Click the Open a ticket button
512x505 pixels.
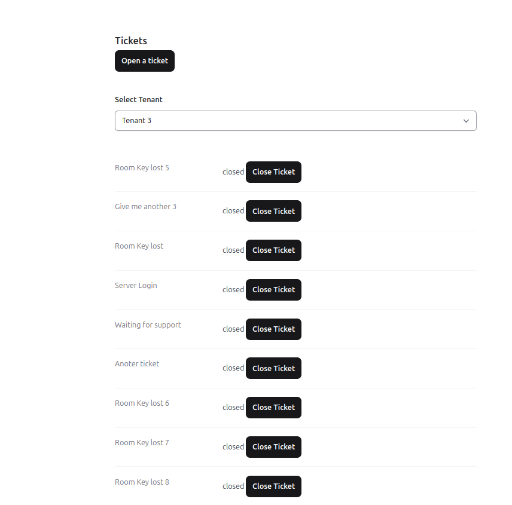pyautogui.click(x=144, y=60)
